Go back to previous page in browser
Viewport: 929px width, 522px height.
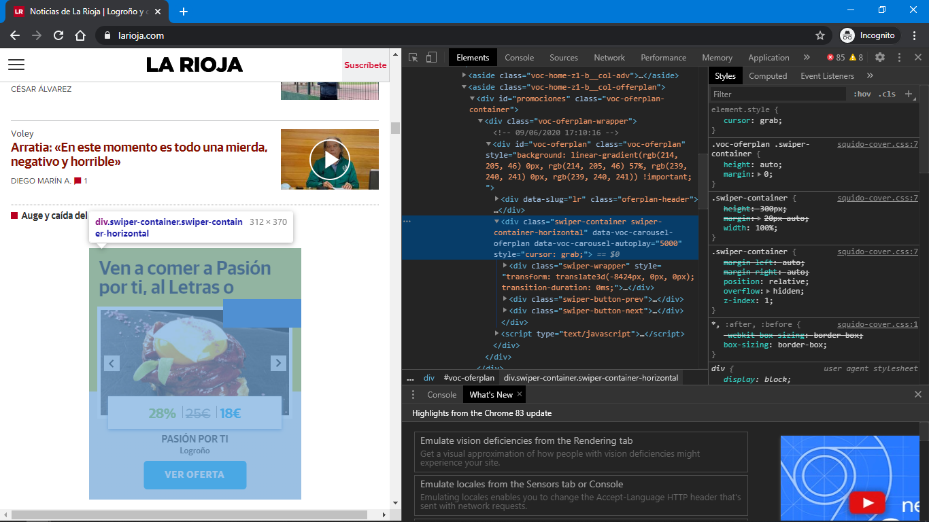tap(15, 35)
